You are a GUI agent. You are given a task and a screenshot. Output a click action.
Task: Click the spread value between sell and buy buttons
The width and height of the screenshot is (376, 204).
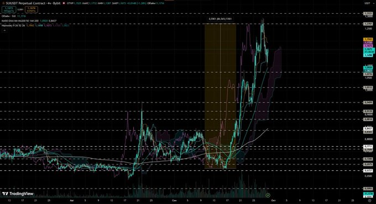(20, 9)
